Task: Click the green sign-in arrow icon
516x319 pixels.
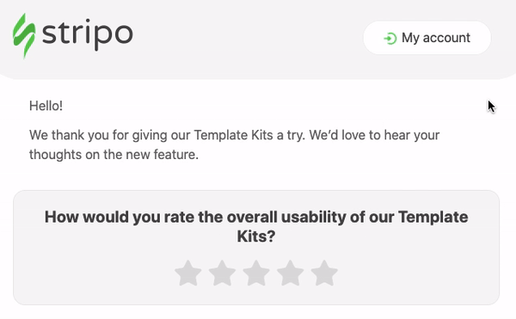Action: click(390, 39)
